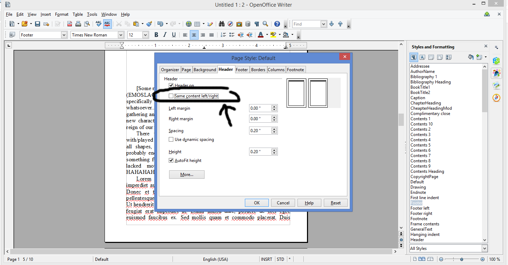Show Page Styles in Styles panel
Viewport: 508px width, 265px height.
click(x=440, y=57)
